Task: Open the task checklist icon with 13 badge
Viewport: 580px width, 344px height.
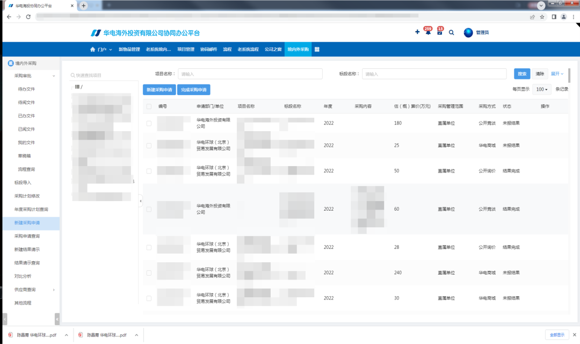Action: [439, 33]
